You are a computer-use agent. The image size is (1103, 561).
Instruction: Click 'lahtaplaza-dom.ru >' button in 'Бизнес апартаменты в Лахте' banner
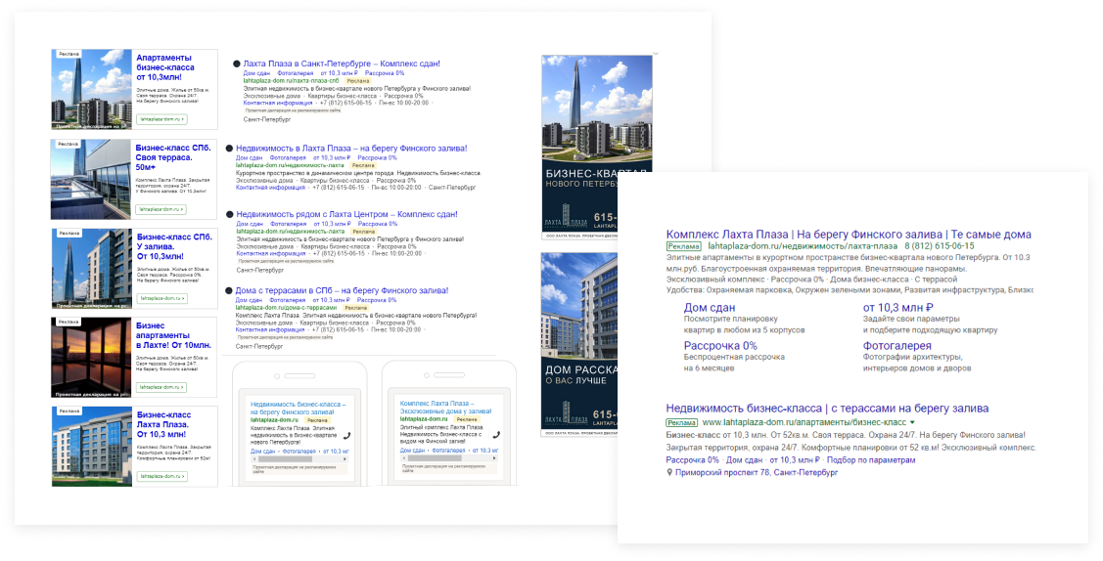click(161, 387)
